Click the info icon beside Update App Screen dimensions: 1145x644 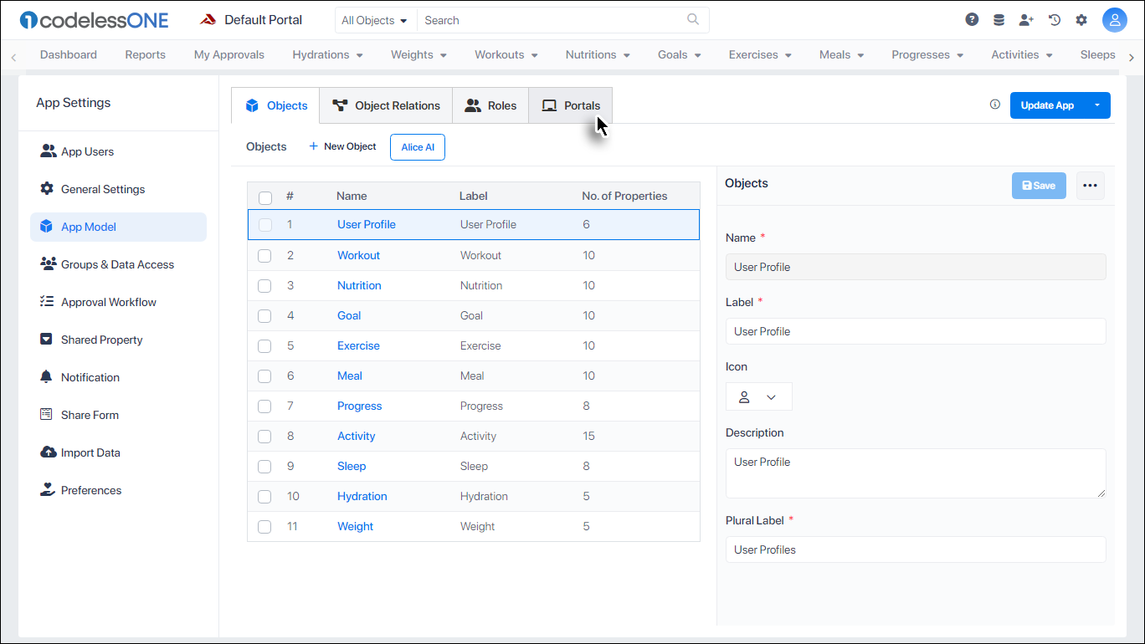coord(994,104)
